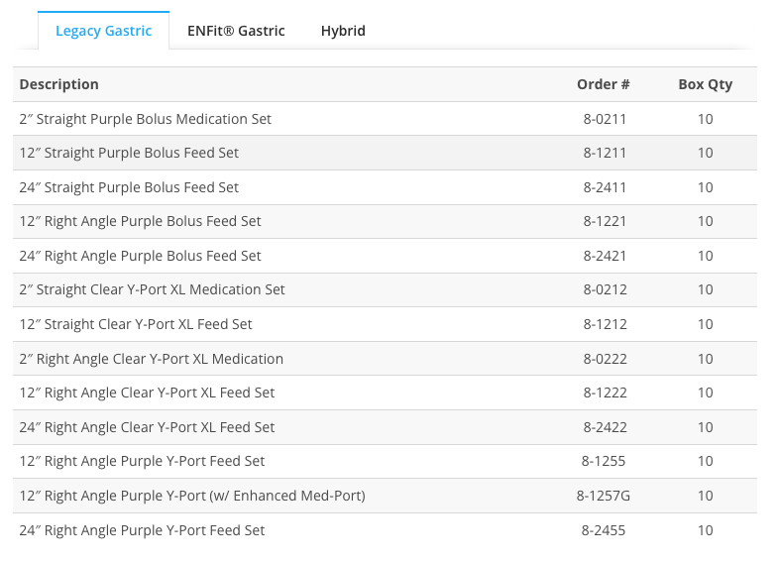This screenshot has height=562, width=778.
Task: Click order number 8-1222
Action: click(x=605, y=393)
